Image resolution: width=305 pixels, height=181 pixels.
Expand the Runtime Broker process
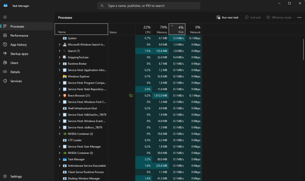[60, 64]
